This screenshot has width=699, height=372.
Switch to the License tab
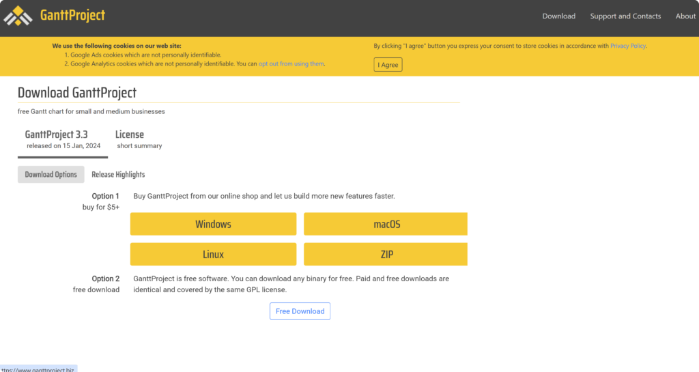(x=139, y=139)
